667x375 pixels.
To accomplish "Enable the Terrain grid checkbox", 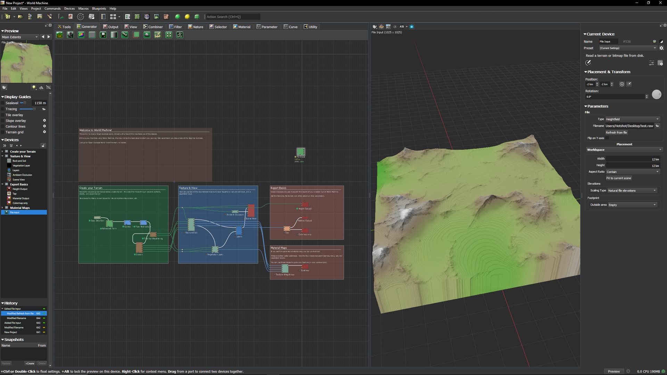I will point(3,132).
